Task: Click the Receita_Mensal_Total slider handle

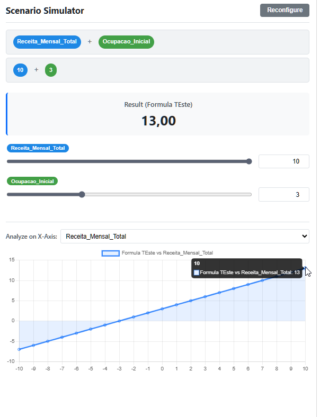Action: tap(249, 161)
